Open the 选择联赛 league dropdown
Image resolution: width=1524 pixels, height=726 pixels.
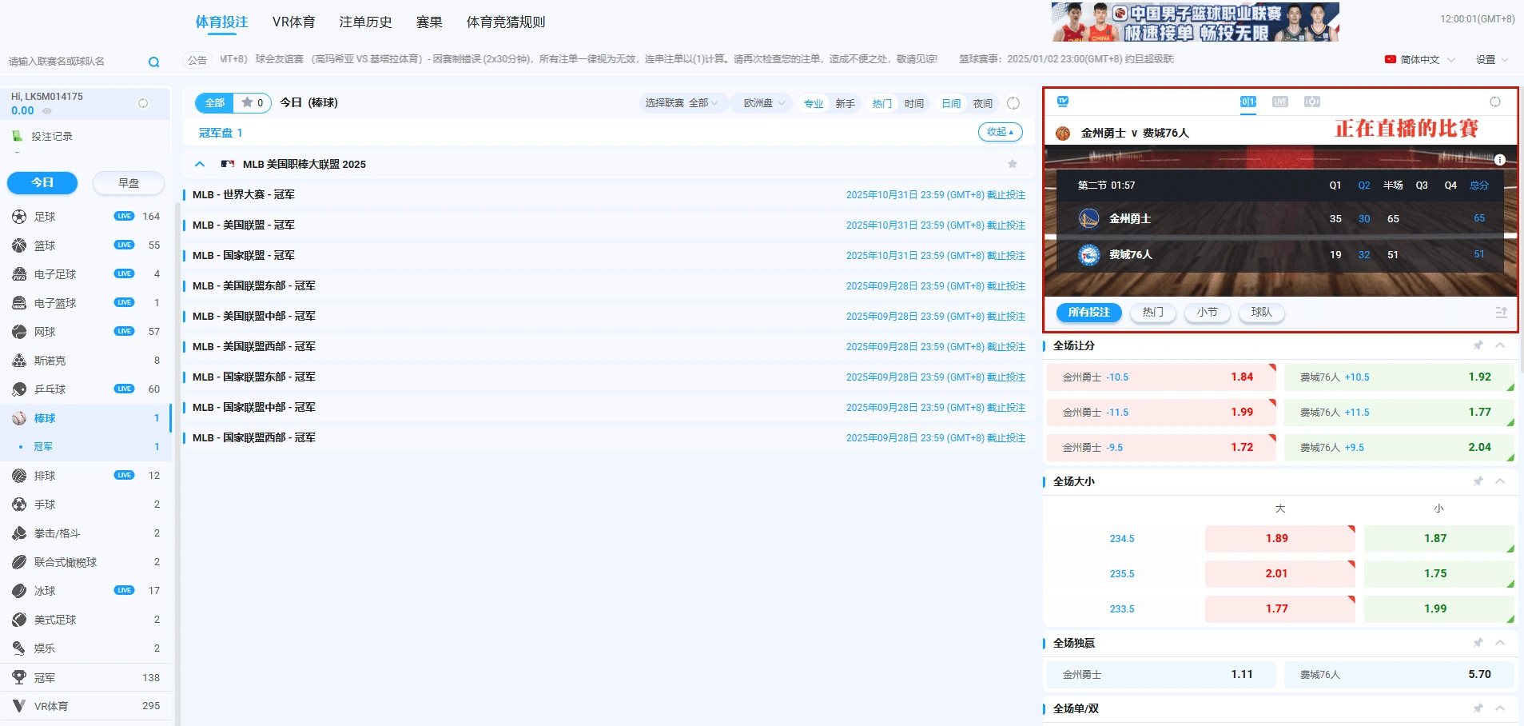[681, 103]
